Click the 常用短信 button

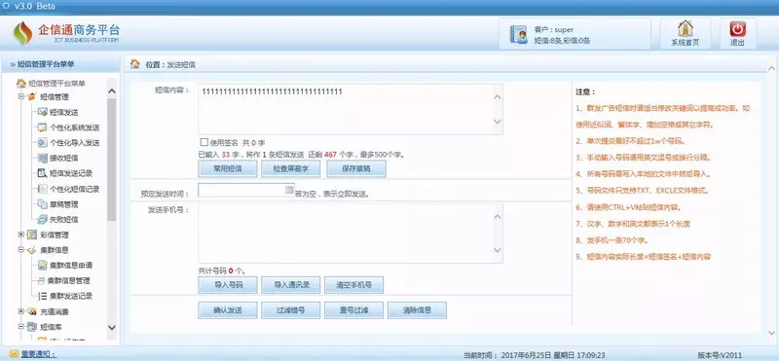point(228,169)
